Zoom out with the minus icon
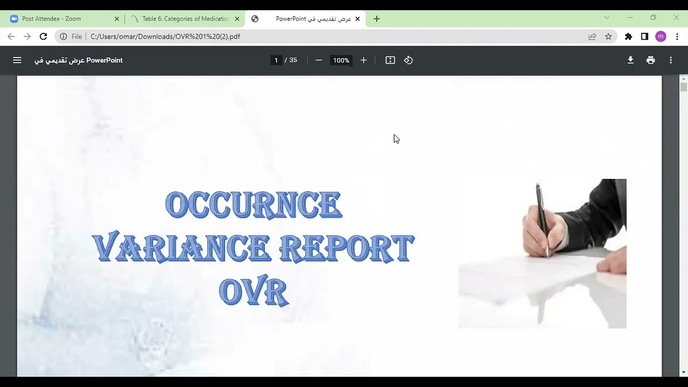This screenshot has width=688, height=387. point(319,60)
